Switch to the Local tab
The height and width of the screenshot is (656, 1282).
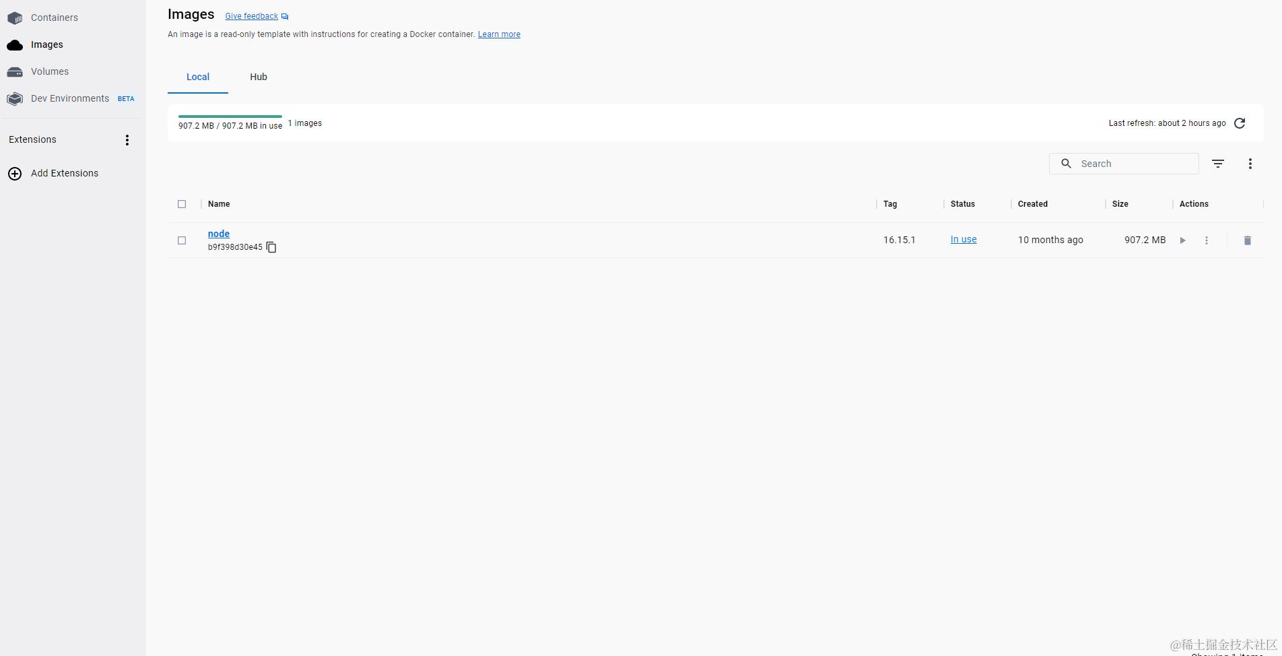tap(198, 77)
